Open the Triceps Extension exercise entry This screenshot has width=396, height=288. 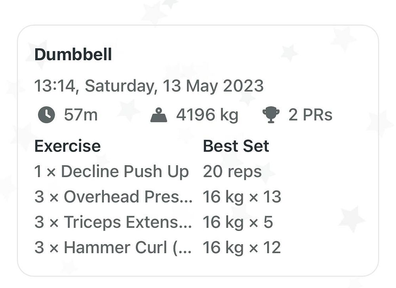tap(113, 222)
